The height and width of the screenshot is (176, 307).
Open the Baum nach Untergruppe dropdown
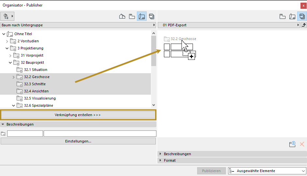click(78, 25)
